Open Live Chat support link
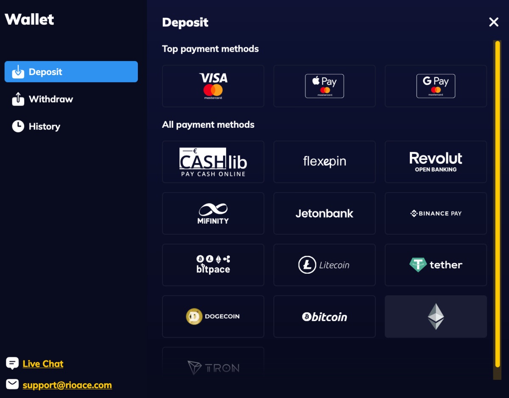The height and width of the screenshot is (398, 509). pyautogui.click(x=43, y=364)
